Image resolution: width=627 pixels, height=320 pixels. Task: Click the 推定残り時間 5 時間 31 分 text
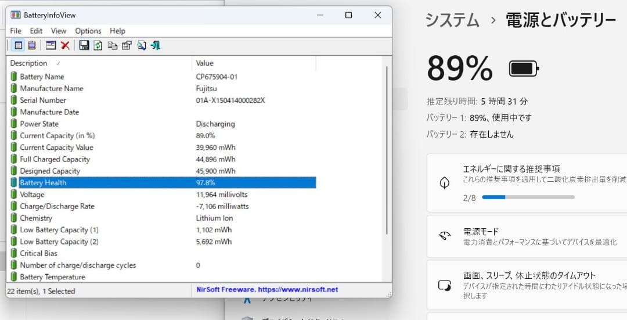(477, 102)
